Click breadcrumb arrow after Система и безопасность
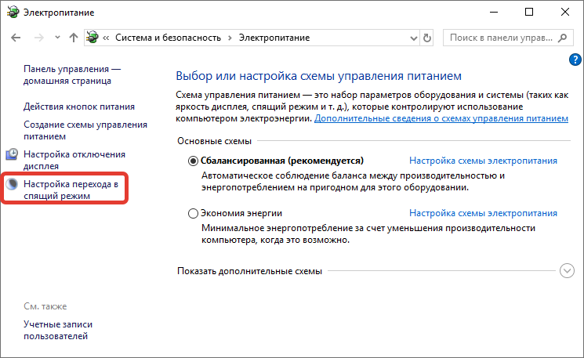Image resolution: width=584 pixels, height=358 pixels. point(230,38)
